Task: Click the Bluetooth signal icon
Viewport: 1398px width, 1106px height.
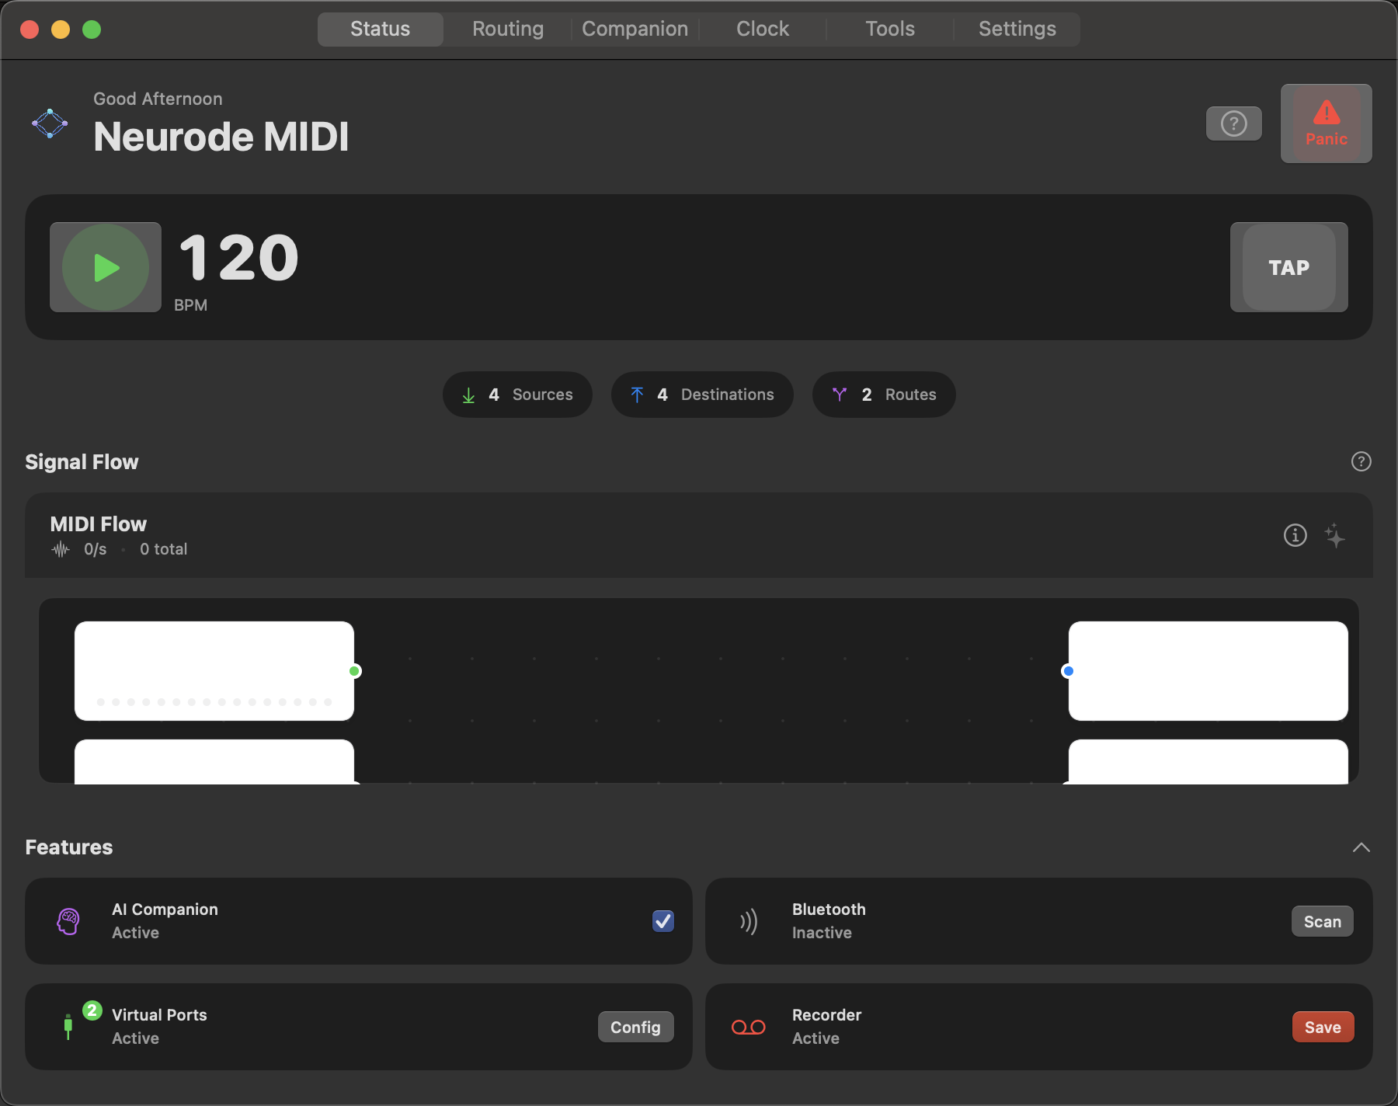Action: [x=748, y=921]
